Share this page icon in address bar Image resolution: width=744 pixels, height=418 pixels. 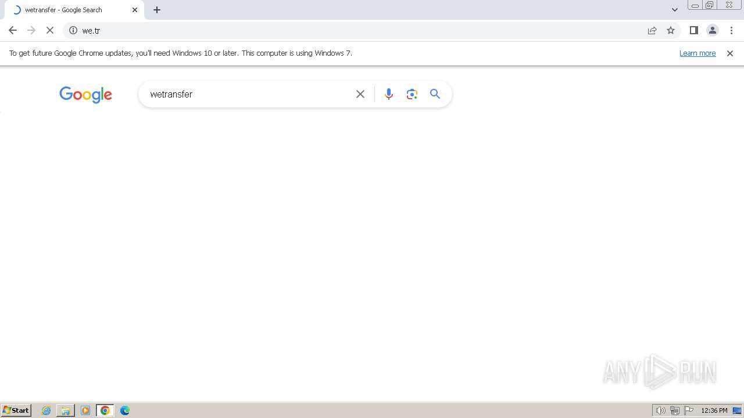pos(652,30)
